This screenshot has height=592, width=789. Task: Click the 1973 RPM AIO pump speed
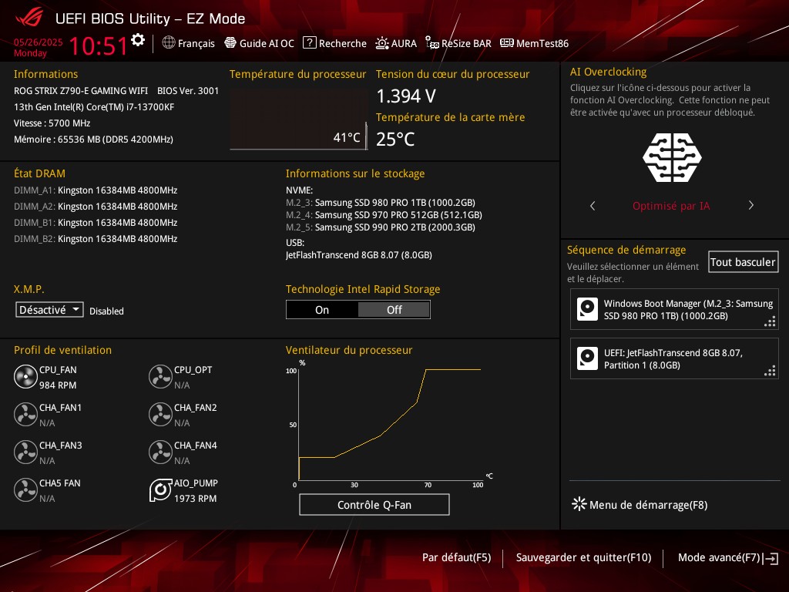point(195,499)
